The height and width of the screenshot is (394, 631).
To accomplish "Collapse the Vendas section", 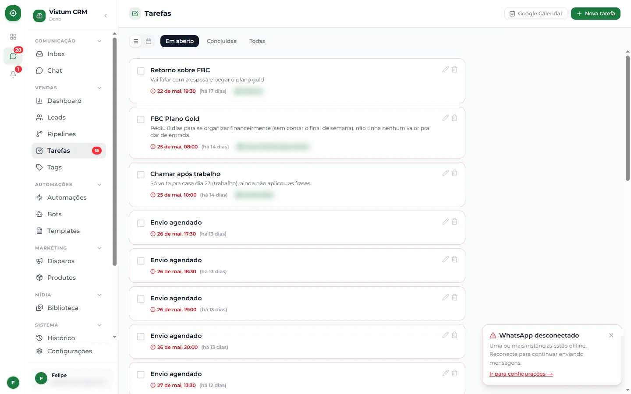I will pyautogui.click(x=99, y=88).
